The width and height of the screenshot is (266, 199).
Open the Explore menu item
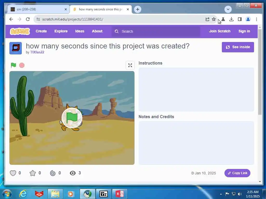(x=61, y=31)
